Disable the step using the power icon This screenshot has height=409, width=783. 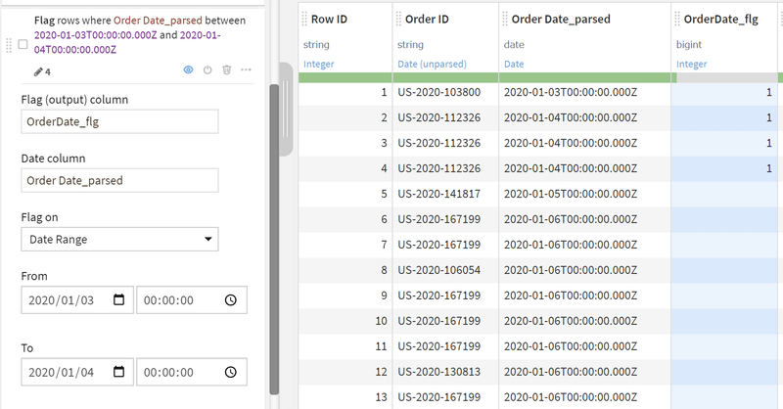click(207, 69)
